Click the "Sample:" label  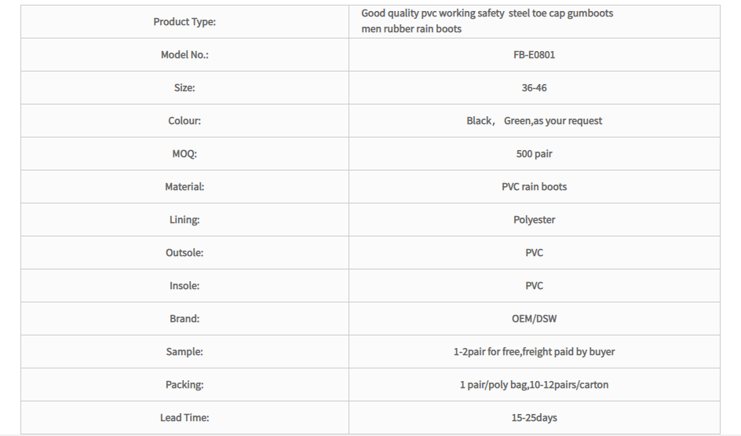(x=184, y=352)
